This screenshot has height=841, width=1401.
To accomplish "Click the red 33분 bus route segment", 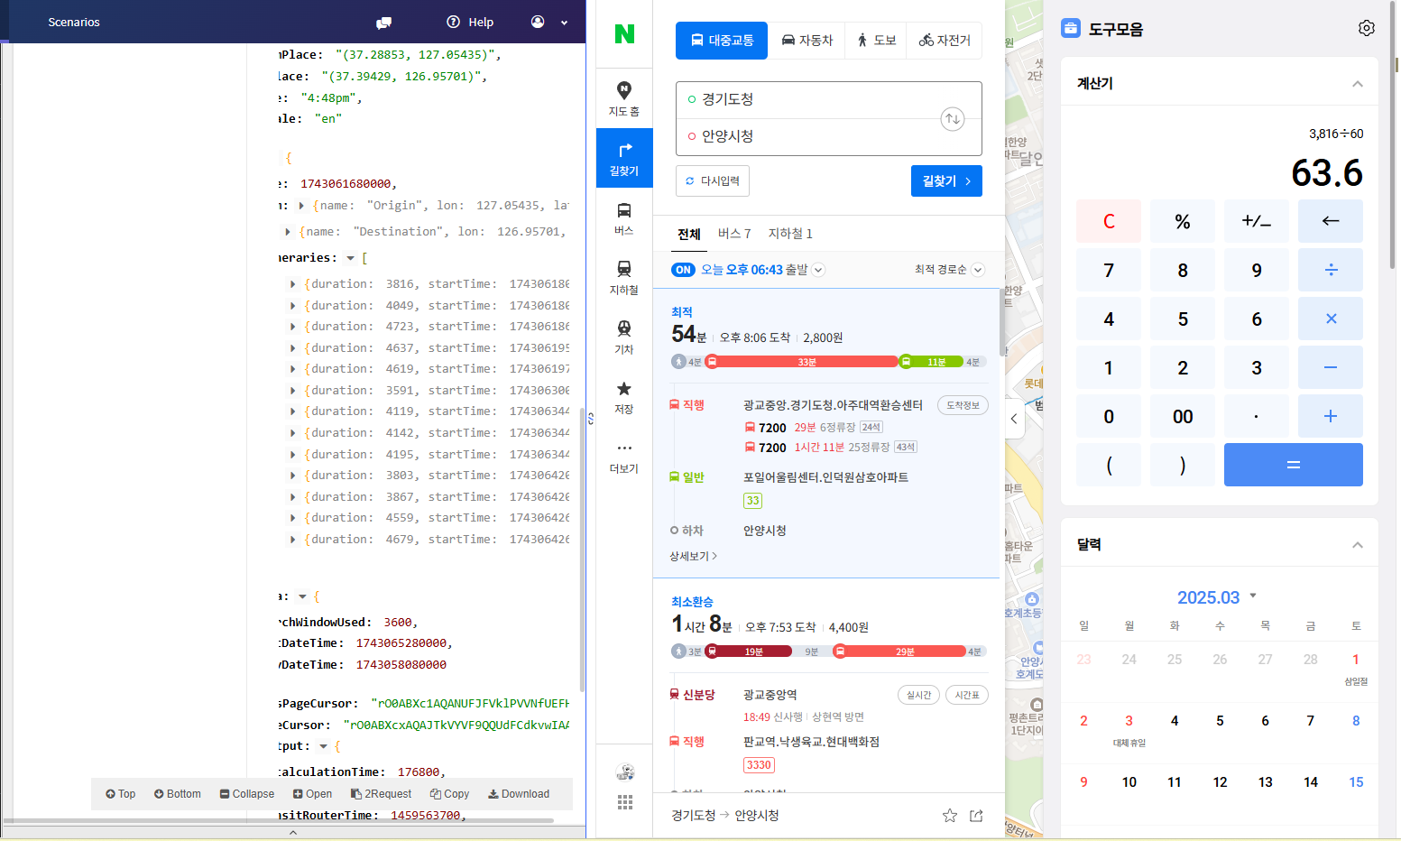I will click(x=802, y=362).
